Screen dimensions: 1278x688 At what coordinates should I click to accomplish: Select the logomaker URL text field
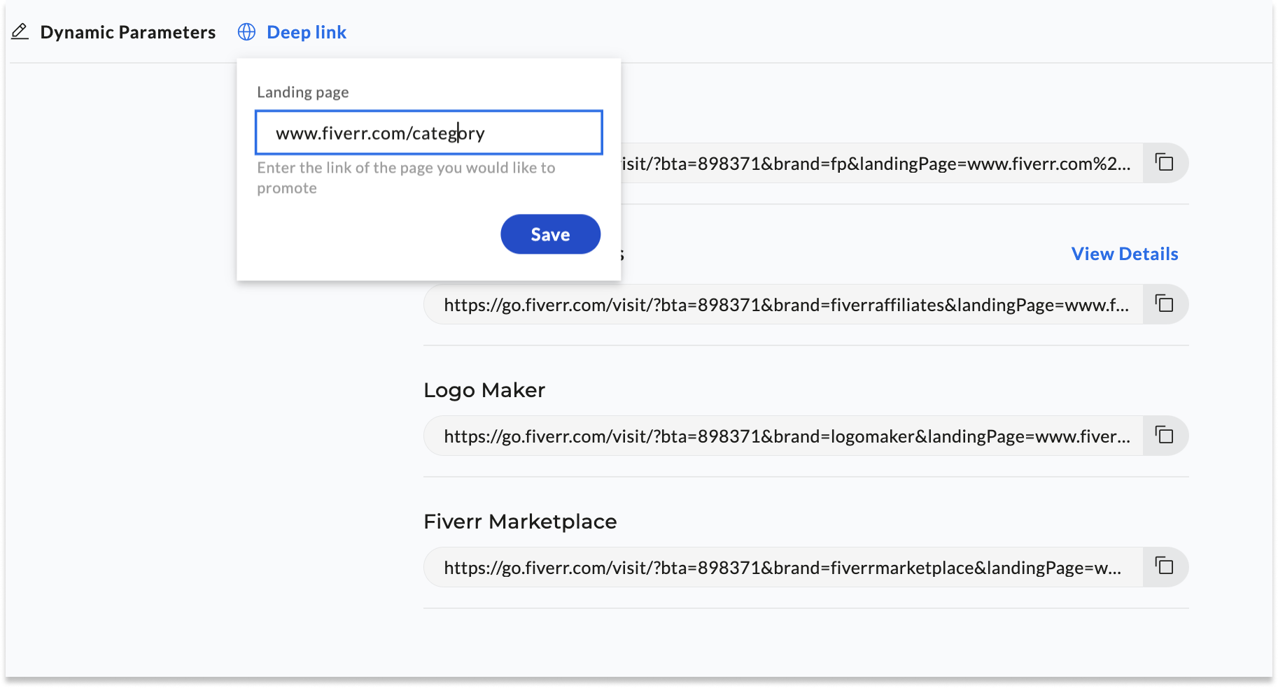[x=784, y=436]
